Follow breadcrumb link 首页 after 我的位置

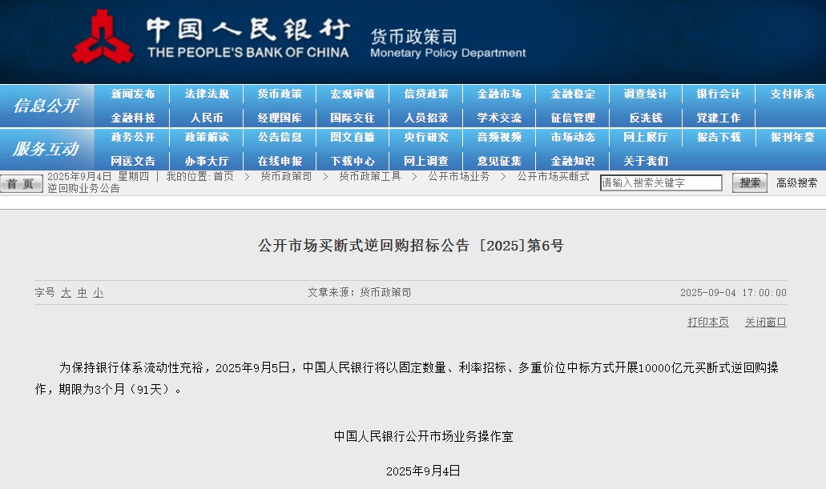click(224, 176)
